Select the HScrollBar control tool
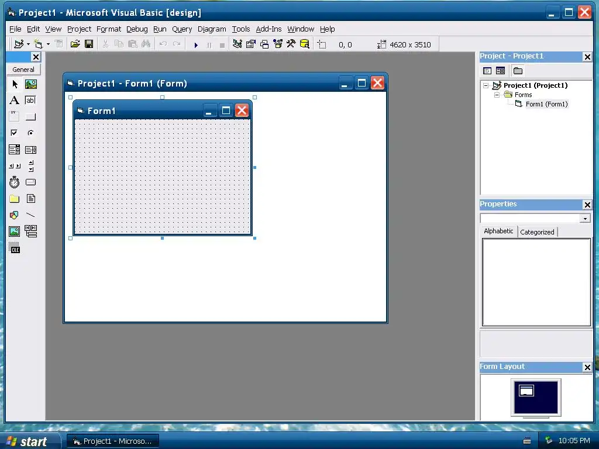Screen dimensions: 599x449 [x=15, y=166]
